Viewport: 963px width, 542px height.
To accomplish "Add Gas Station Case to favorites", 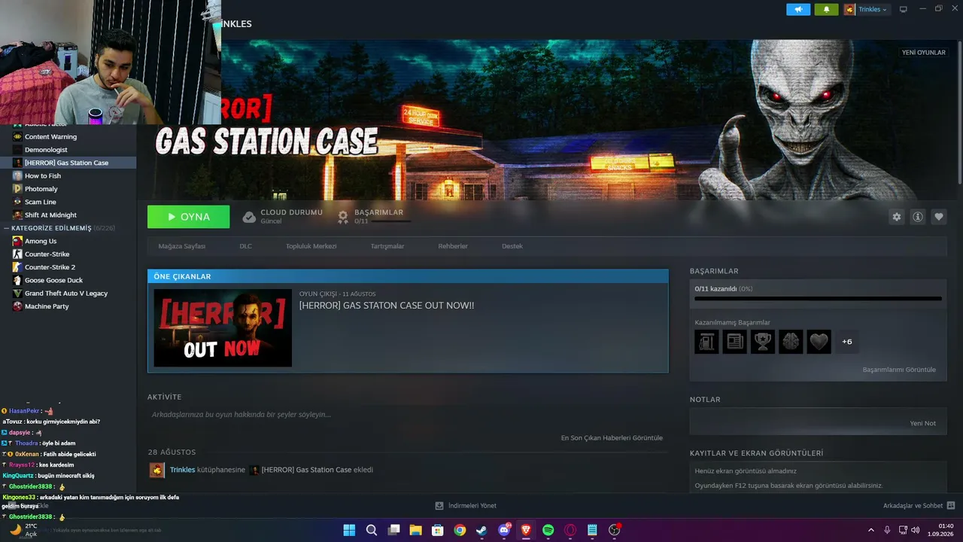I will click(939, 217).
